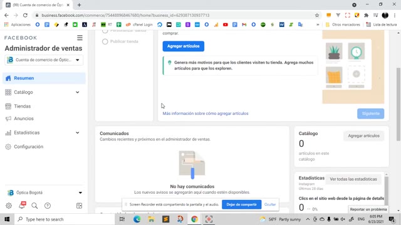Select the Publicar tienda step radio

105,42
